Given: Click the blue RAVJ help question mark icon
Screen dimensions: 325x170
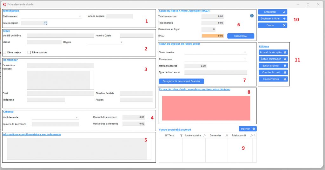Looking at the screenshot, I should tap(252, 16).
